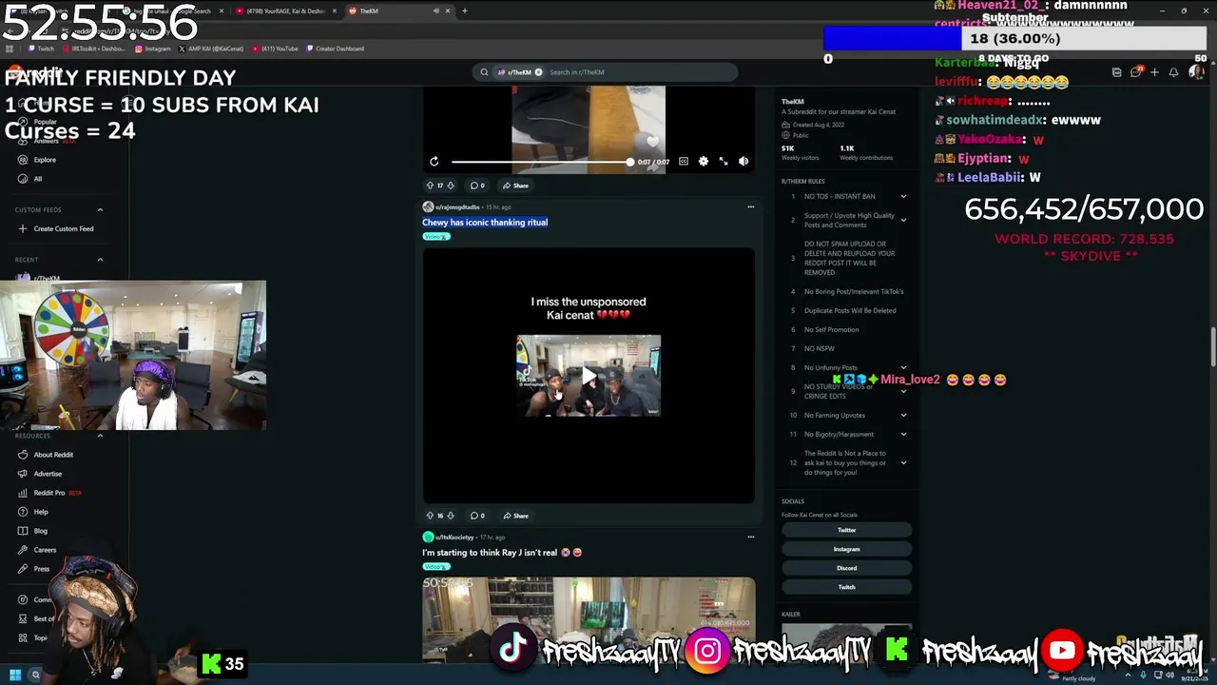This screenshot has width=1217, height=685.
Task: Open the Twitch social button
Action: click(x=846, y=587)
